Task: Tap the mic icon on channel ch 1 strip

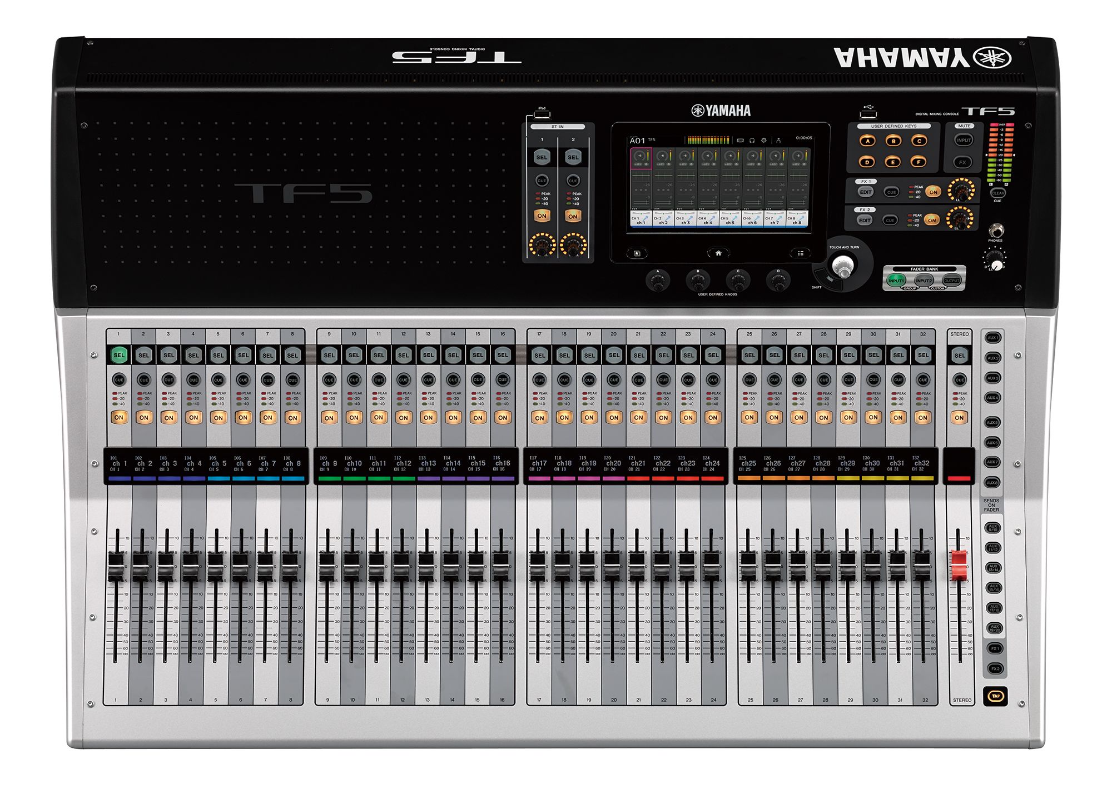Action: point(644,219)
